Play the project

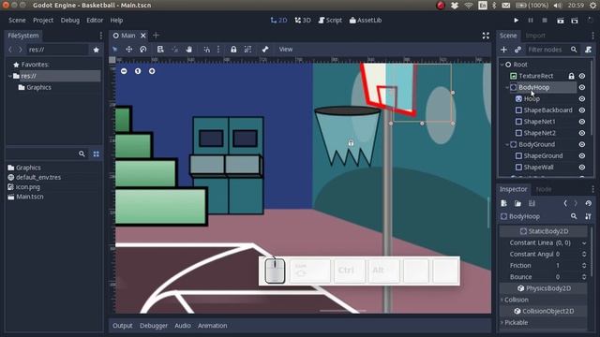(517, 21)
